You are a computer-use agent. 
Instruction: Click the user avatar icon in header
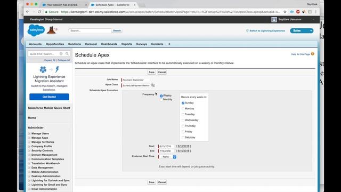[274, 20]
